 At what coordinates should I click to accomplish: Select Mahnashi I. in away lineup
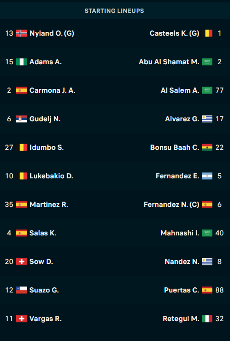point(180,233)
